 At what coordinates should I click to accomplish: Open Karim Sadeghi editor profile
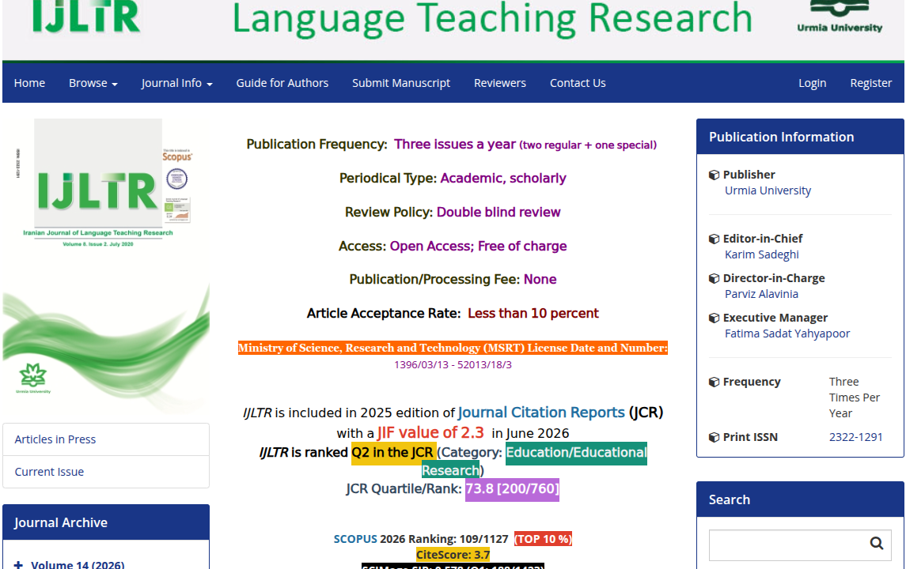[761, 254]
